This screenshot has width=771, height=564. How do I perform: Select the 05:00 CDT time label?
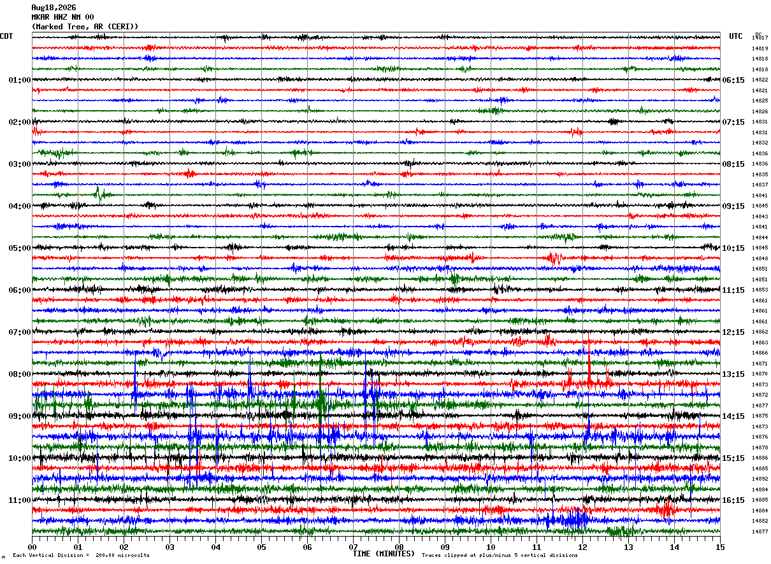[x=19, y=248]
